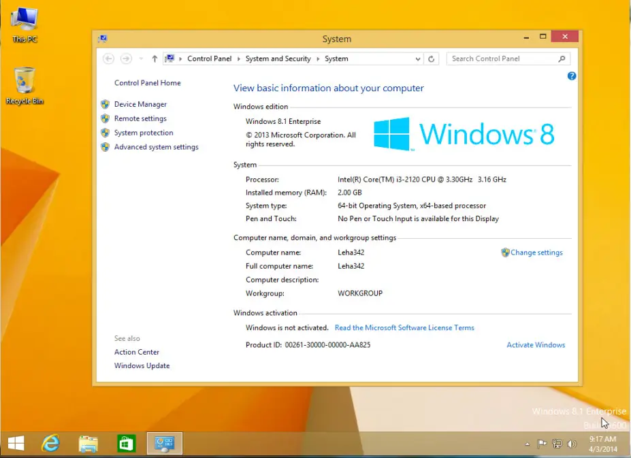Image resolution: width=631 pixels, height=458 pixels.
Task: Expand chevron after Control Panel breadcrumb
Action: click(x=239, y=59)
